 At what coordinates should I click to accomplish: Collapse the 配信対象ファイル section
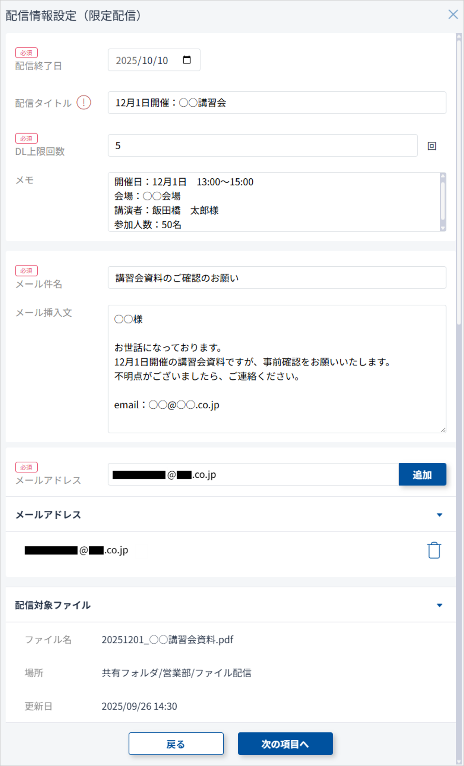[x=439, y=605]
